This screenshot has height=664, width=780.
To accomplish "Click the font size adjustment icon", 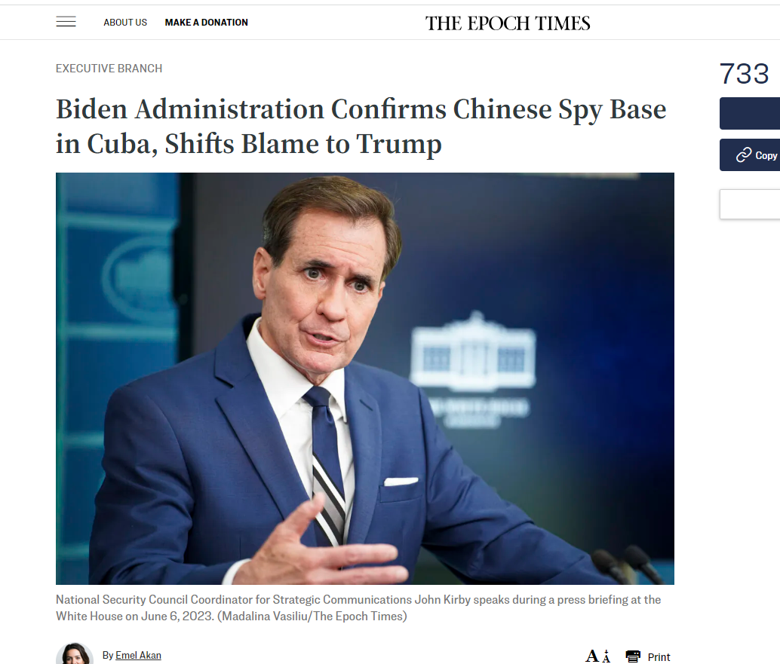I will [597, 656].
